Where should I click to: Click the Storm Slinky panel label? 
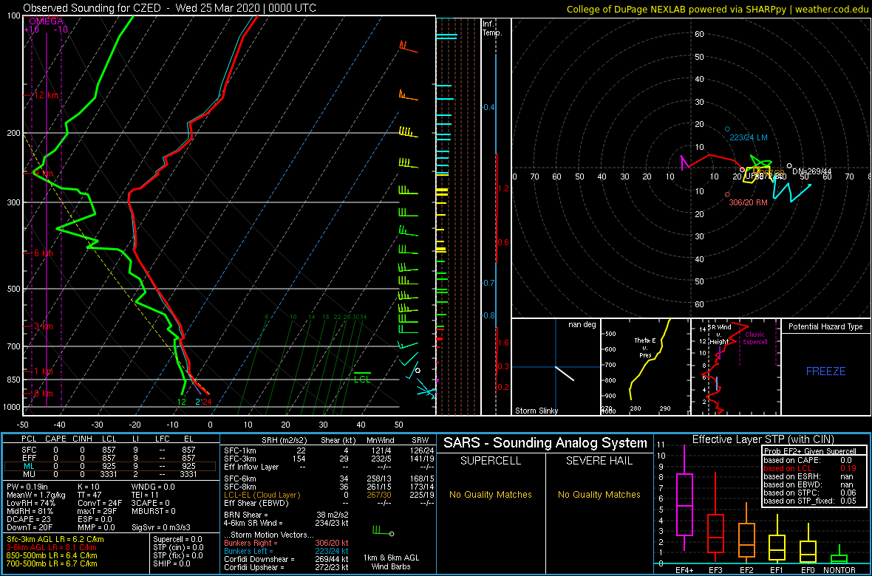[536, 411]
